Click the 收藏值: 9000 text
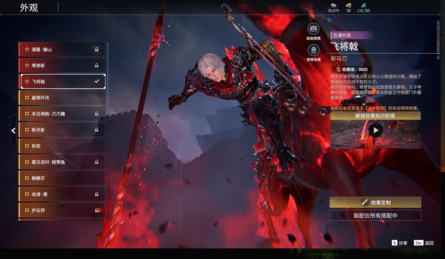 pos(355,70)
